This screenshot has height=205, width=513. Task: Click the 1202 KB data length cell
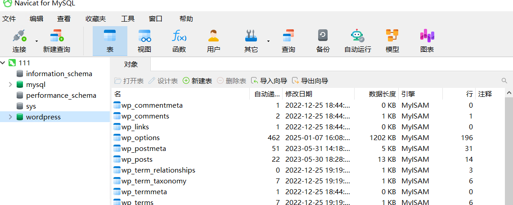coord(382,137)
